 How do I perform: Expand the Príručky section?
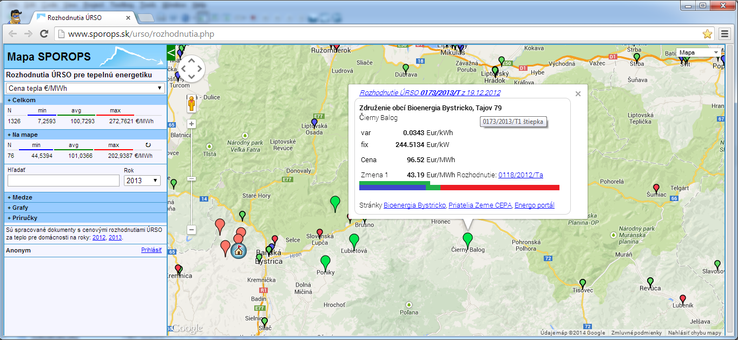[85, 218]
